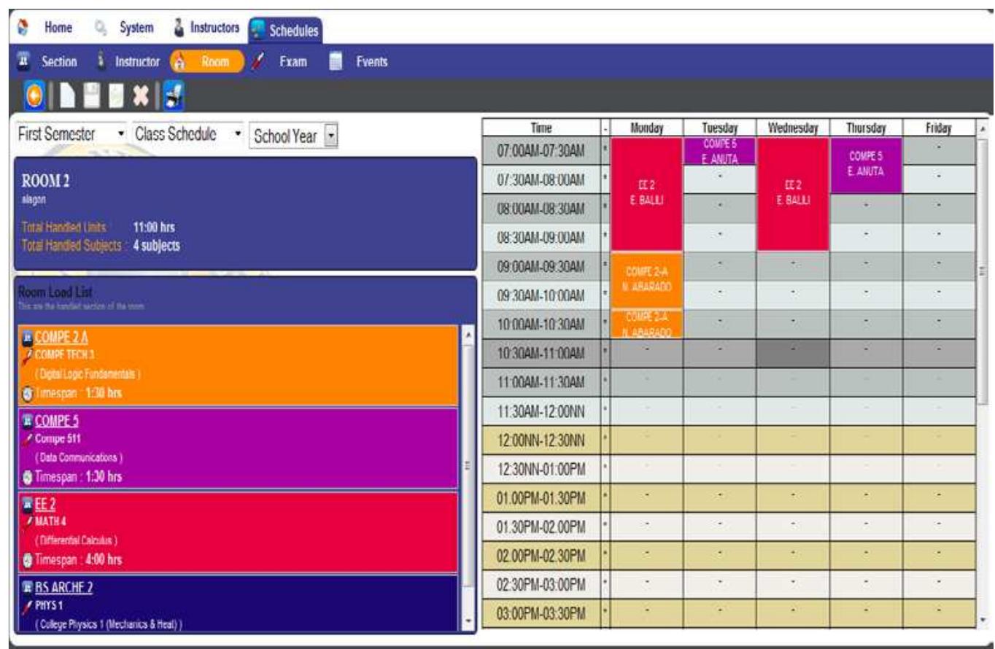Open the First Semester dropdown

[71, 135]
